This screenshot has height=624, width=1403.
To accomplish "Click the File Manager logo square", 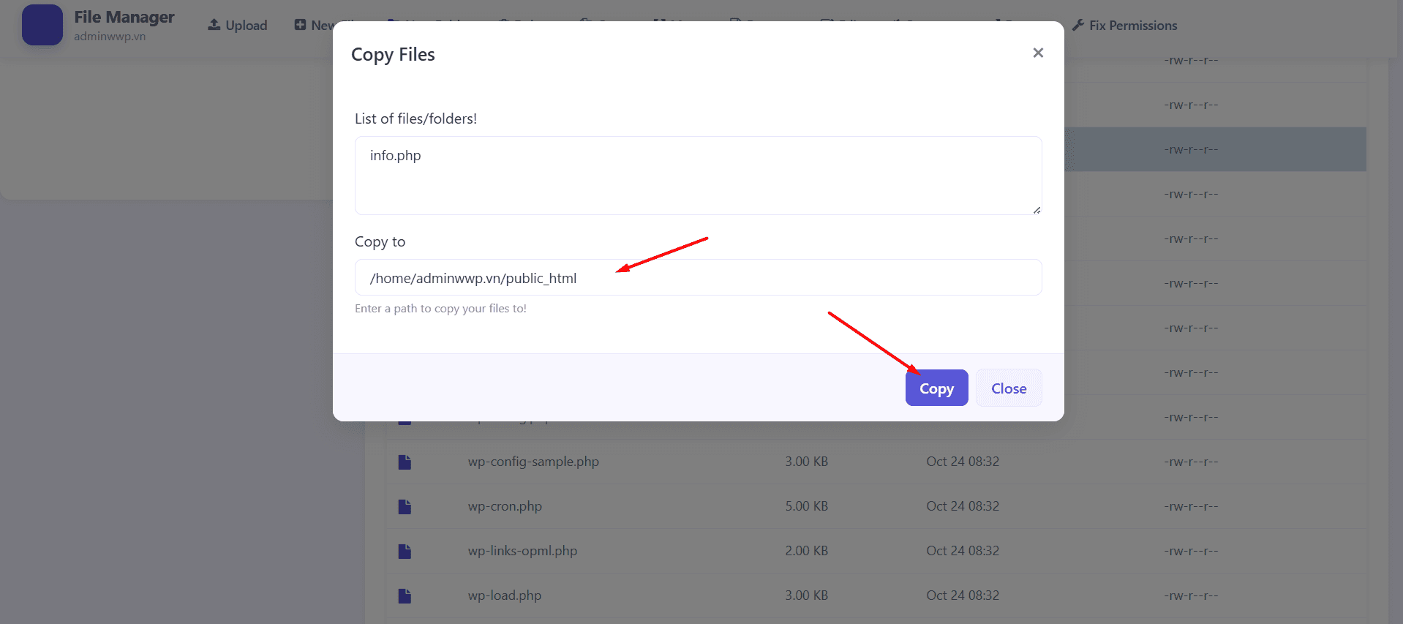I will (x=42, y=25).
